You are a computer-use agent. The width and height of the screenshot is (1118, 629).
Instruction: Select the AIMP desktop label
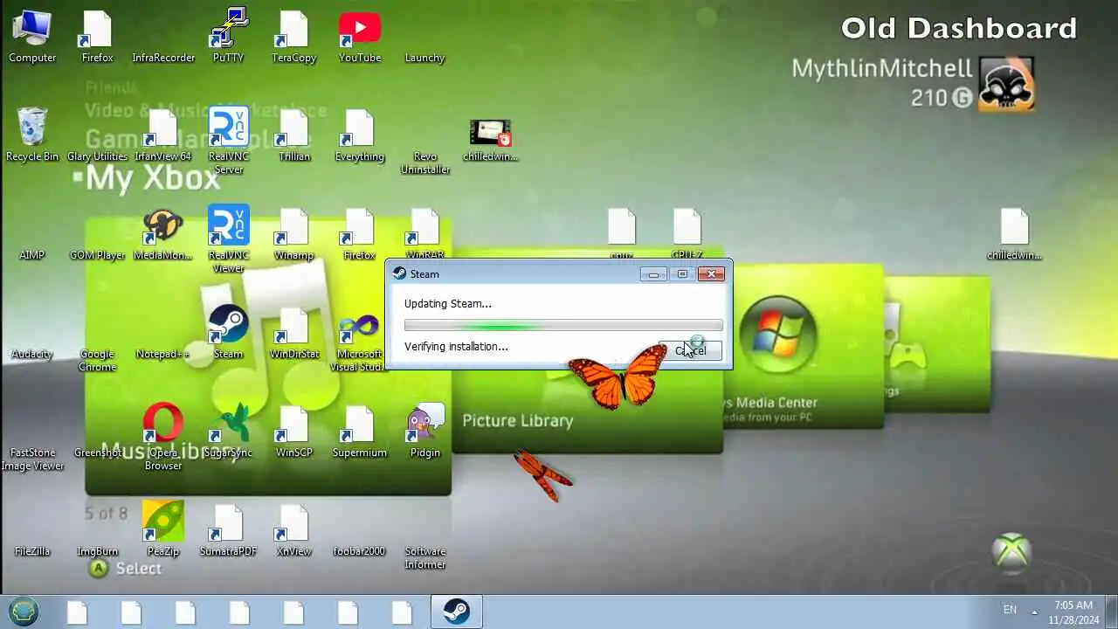tap(32, 255)
